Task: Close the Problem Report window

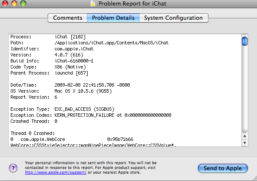Action: pyautogui.click(x=5, y=3)
